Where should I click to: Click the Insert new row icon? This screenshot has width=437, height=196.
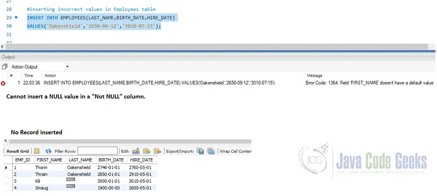tap(147, 151)
